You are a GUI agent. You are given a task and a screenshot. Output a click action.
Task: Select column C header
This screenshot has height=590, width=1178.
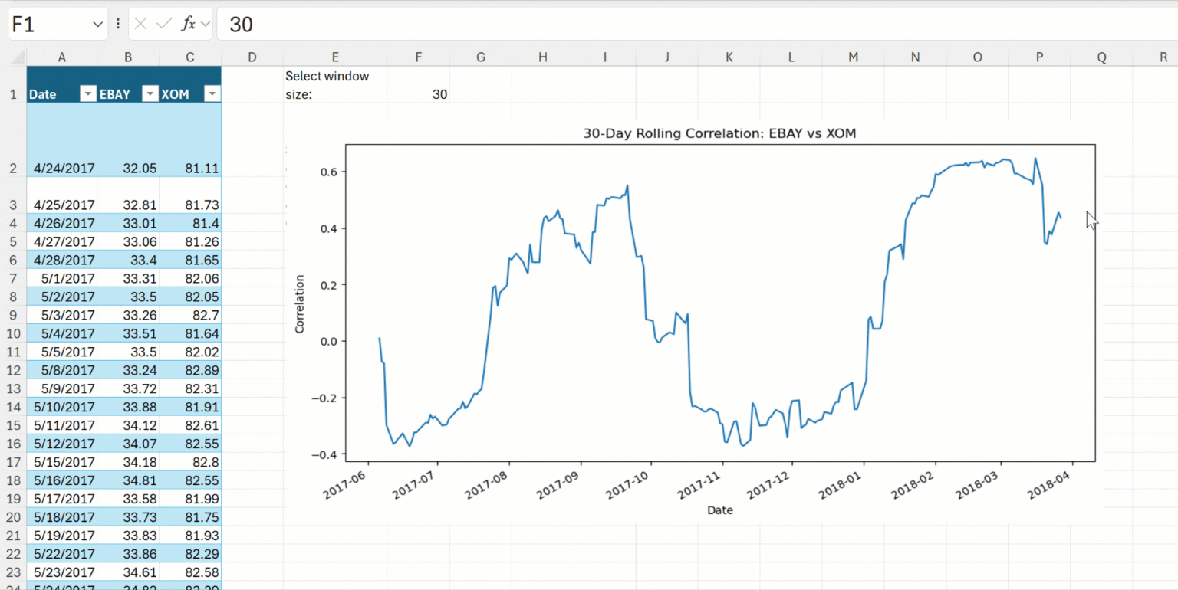(x=190, y=57)
